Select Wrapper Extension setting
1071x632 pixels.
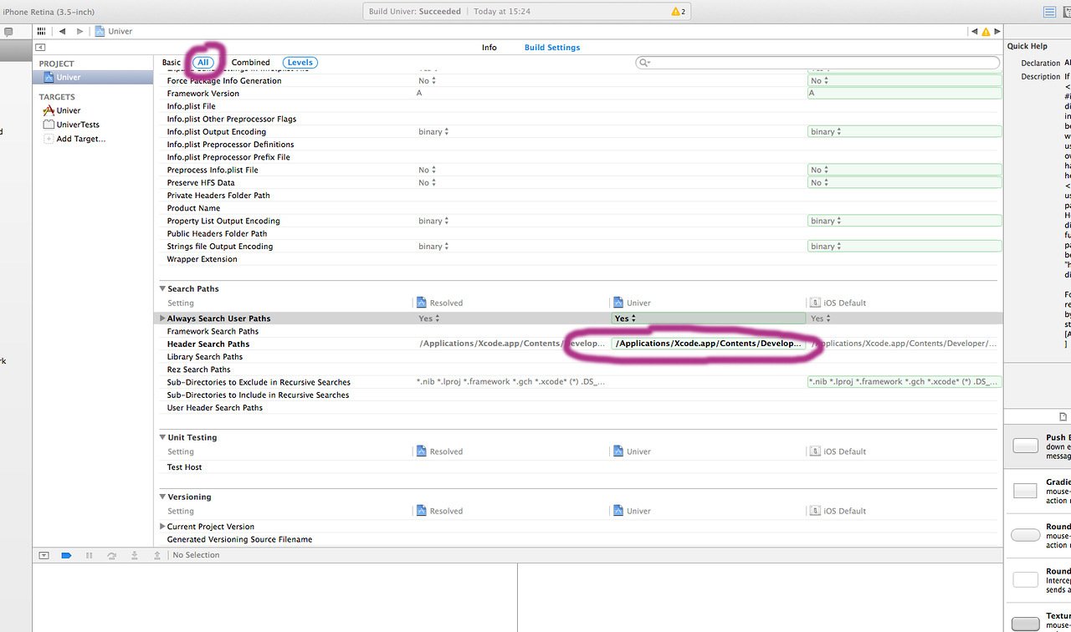point(202,259)
